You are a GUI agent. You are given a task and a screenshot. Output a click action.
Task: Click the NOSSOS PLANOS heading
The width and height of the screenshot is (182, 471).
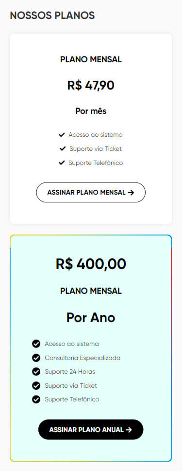[x=52, y=15]
